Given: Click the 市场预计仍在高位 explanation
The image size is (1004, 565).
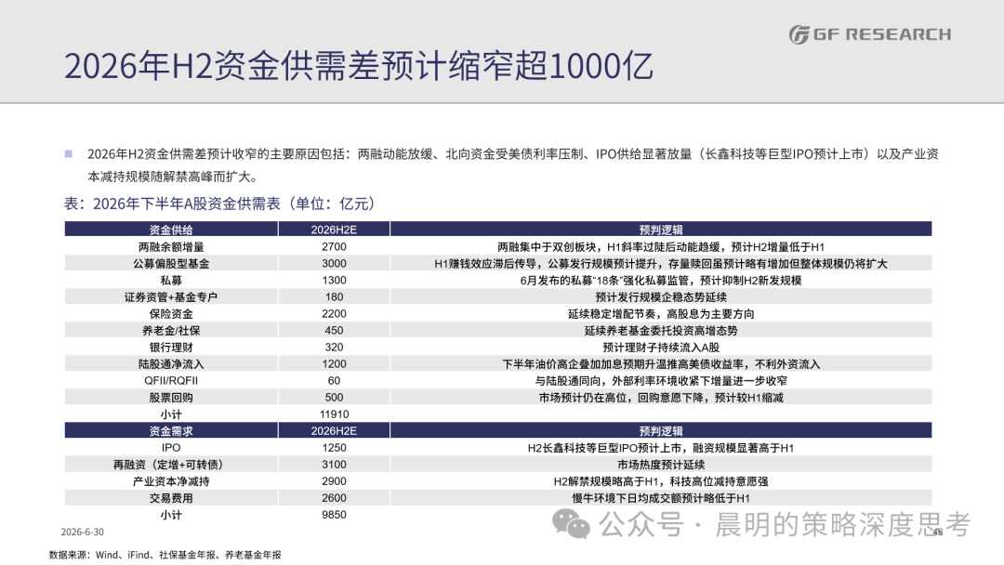Looking at the screenshot, I should tap(661, 398).
